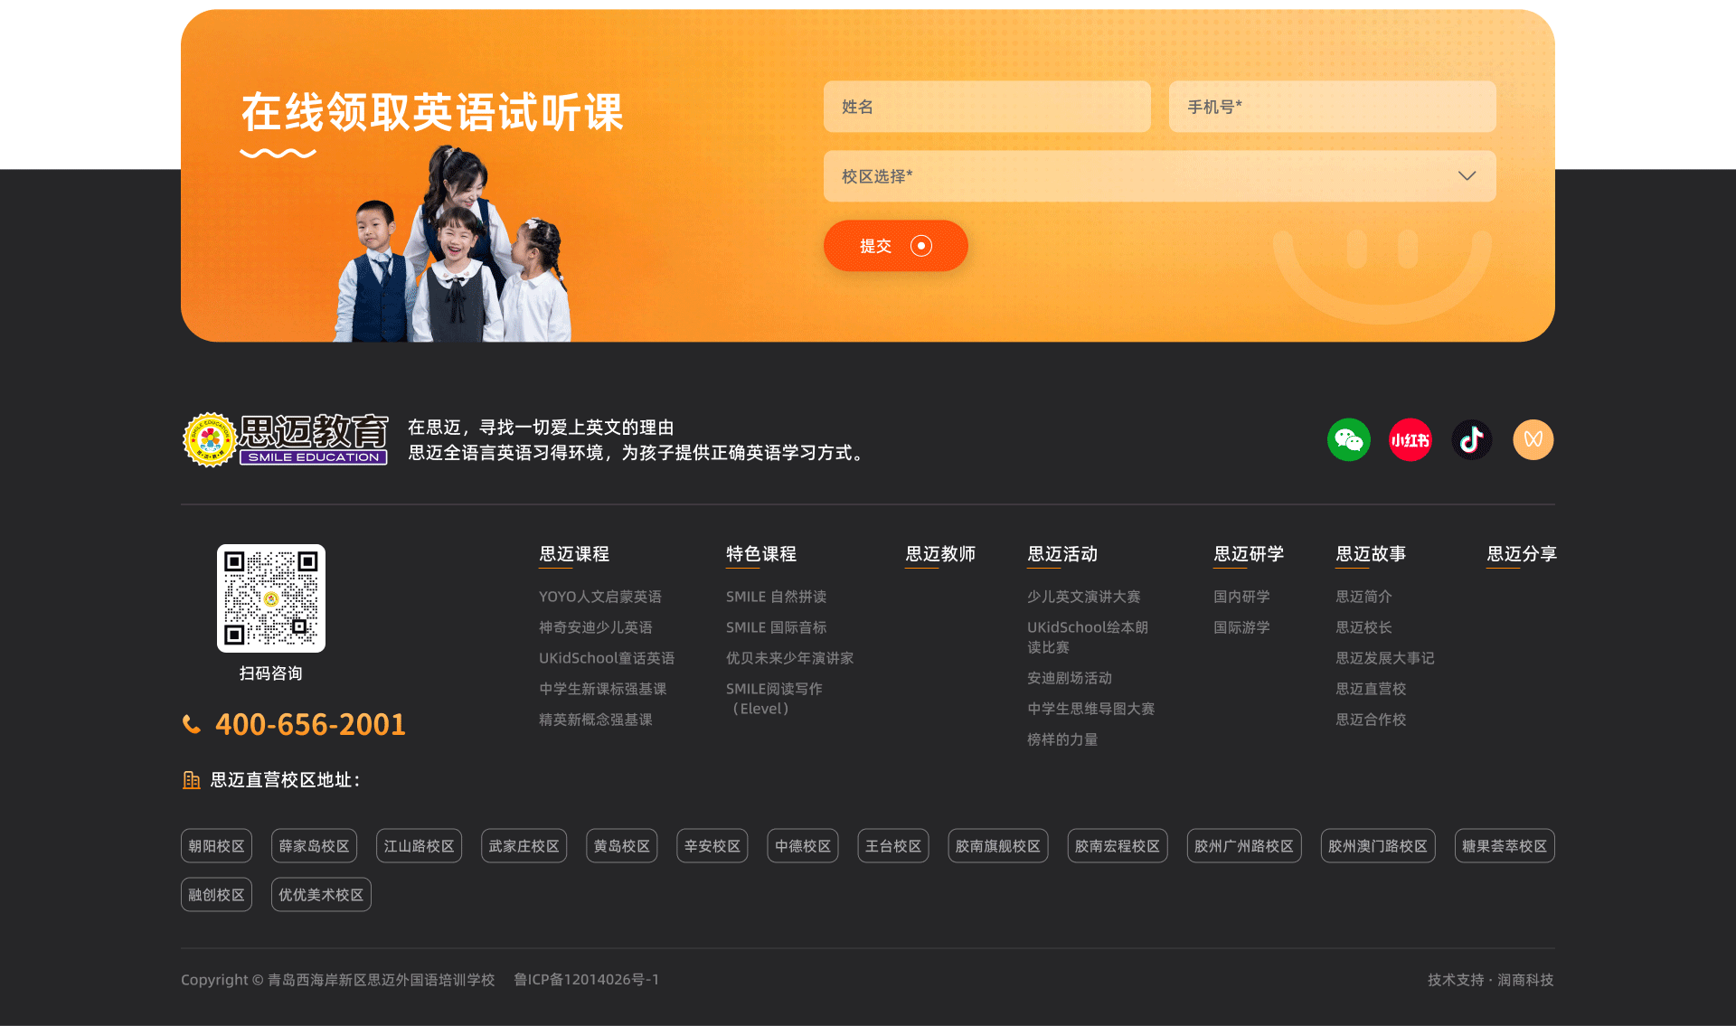Screen dimensions: 1736x1026
Task: Open the 思迈课程 footer heading
Action: tap(574, 554)
